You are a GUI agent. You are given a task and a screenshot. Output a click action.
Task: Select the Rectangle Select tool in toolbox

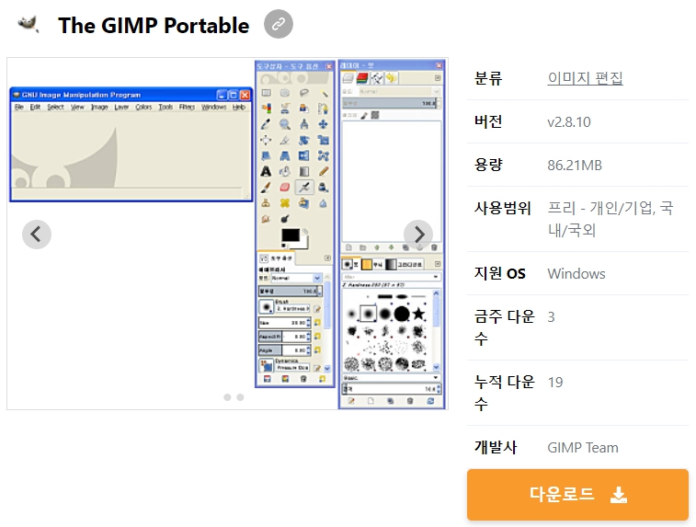267,93
